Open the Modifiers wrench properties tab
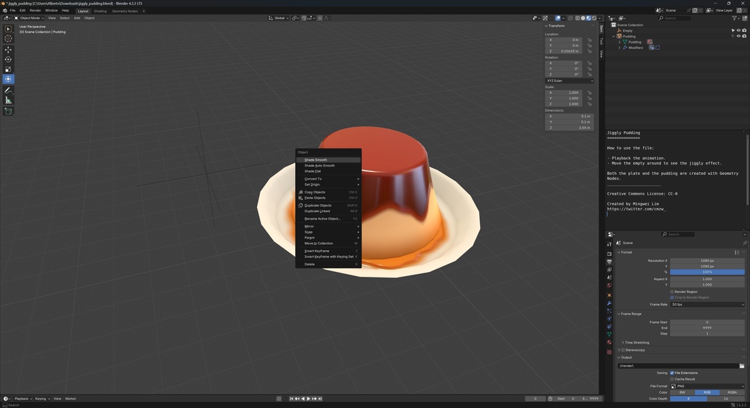This screenshot has height=408, width=750. [x=609, y=303]
